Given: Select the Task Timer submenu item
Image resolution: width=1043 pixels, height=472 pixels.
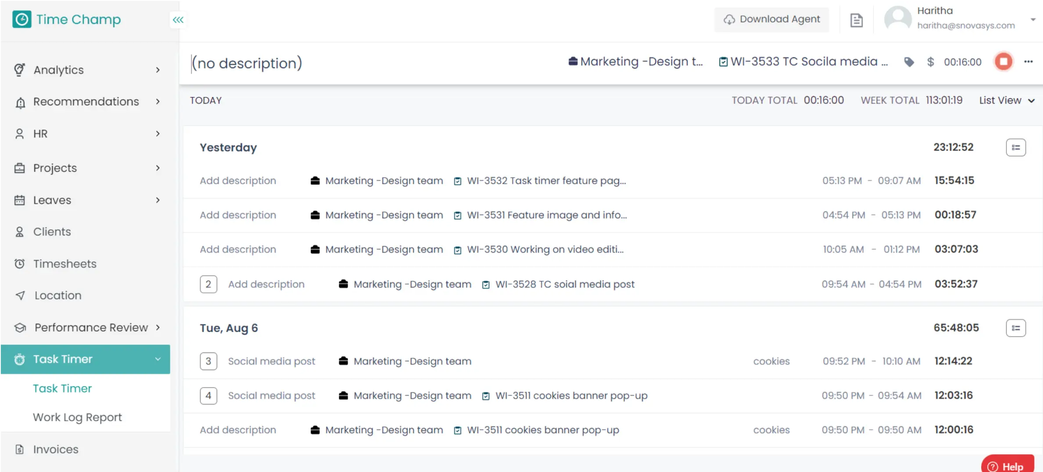Looking at the screenshot, I should point(62,389).
